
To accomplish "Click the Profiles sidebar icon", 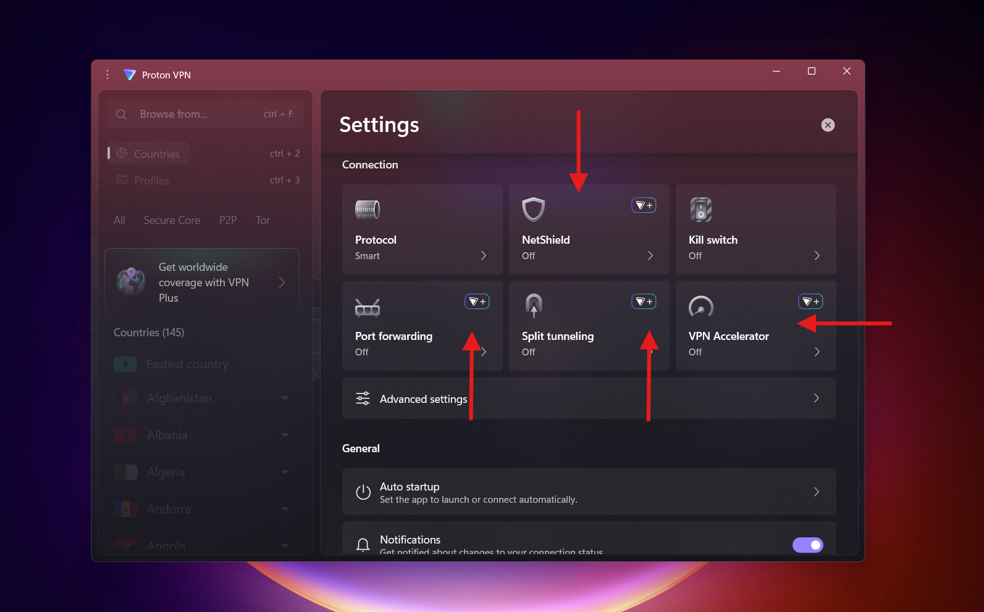I will [x=122, y=180].
